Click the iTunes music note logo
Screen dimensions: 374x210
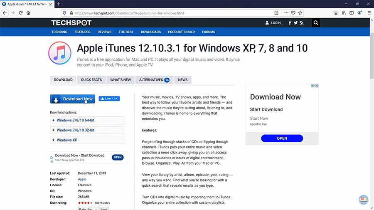tap(59, 53)
